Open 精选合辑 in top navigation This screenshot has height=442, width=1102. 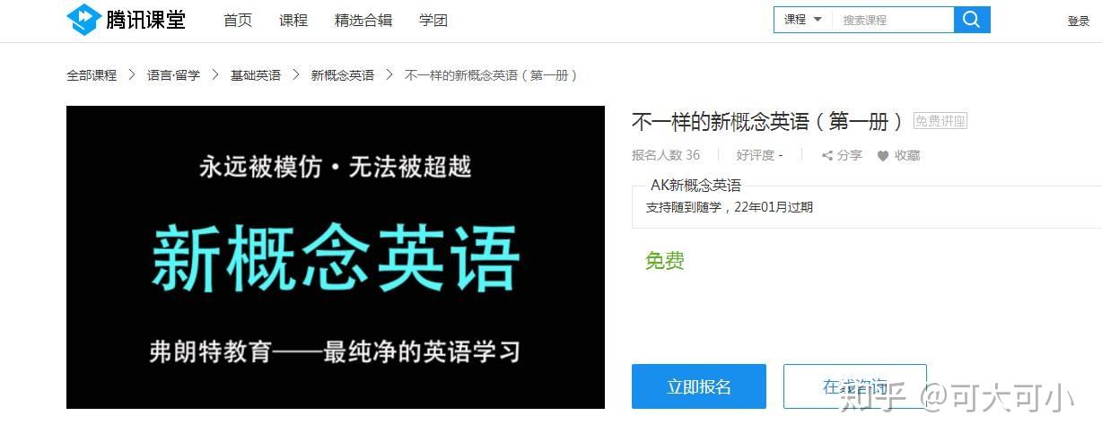[x=363, y=20]
